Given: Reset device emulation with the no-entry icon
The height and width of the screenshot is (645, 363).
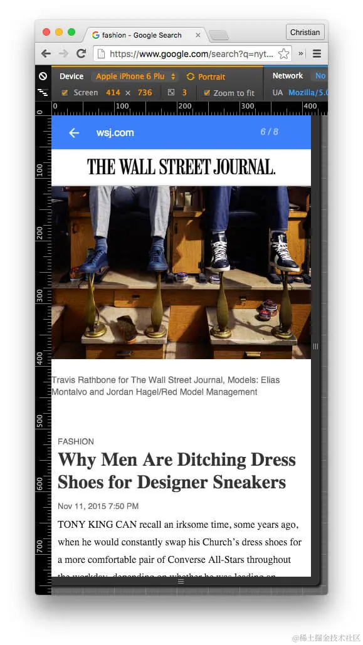Looking at the screenshot, I should tap(43, 76).
